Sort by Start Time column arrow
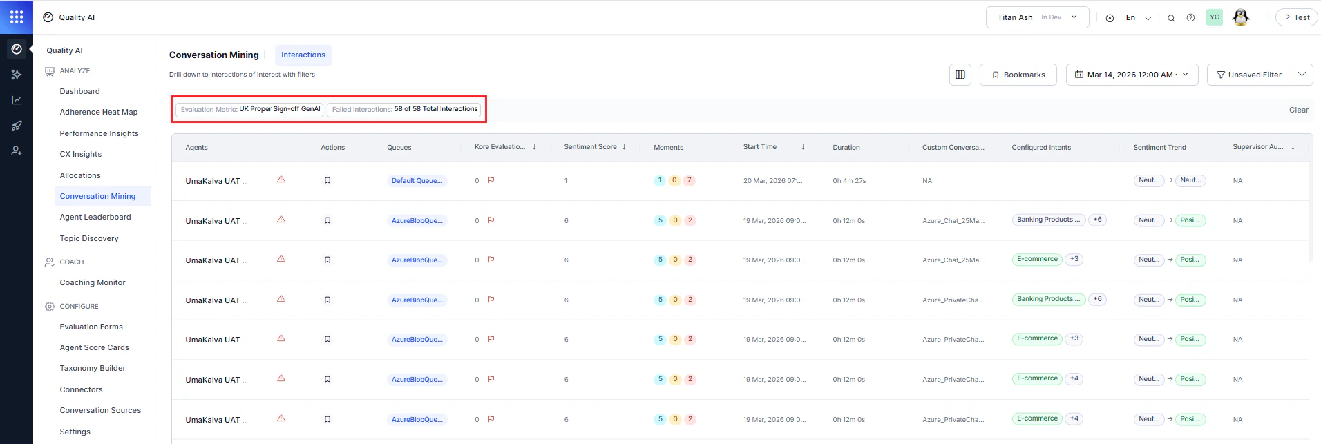 click(x=803, y=147)
